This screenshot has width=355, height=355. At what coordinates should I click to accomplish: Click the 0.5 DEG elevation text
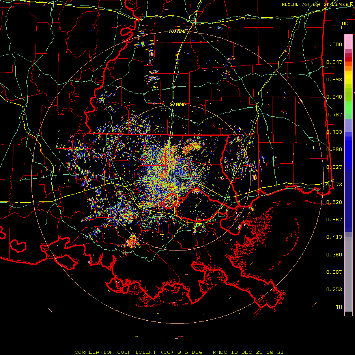(190, 352)
